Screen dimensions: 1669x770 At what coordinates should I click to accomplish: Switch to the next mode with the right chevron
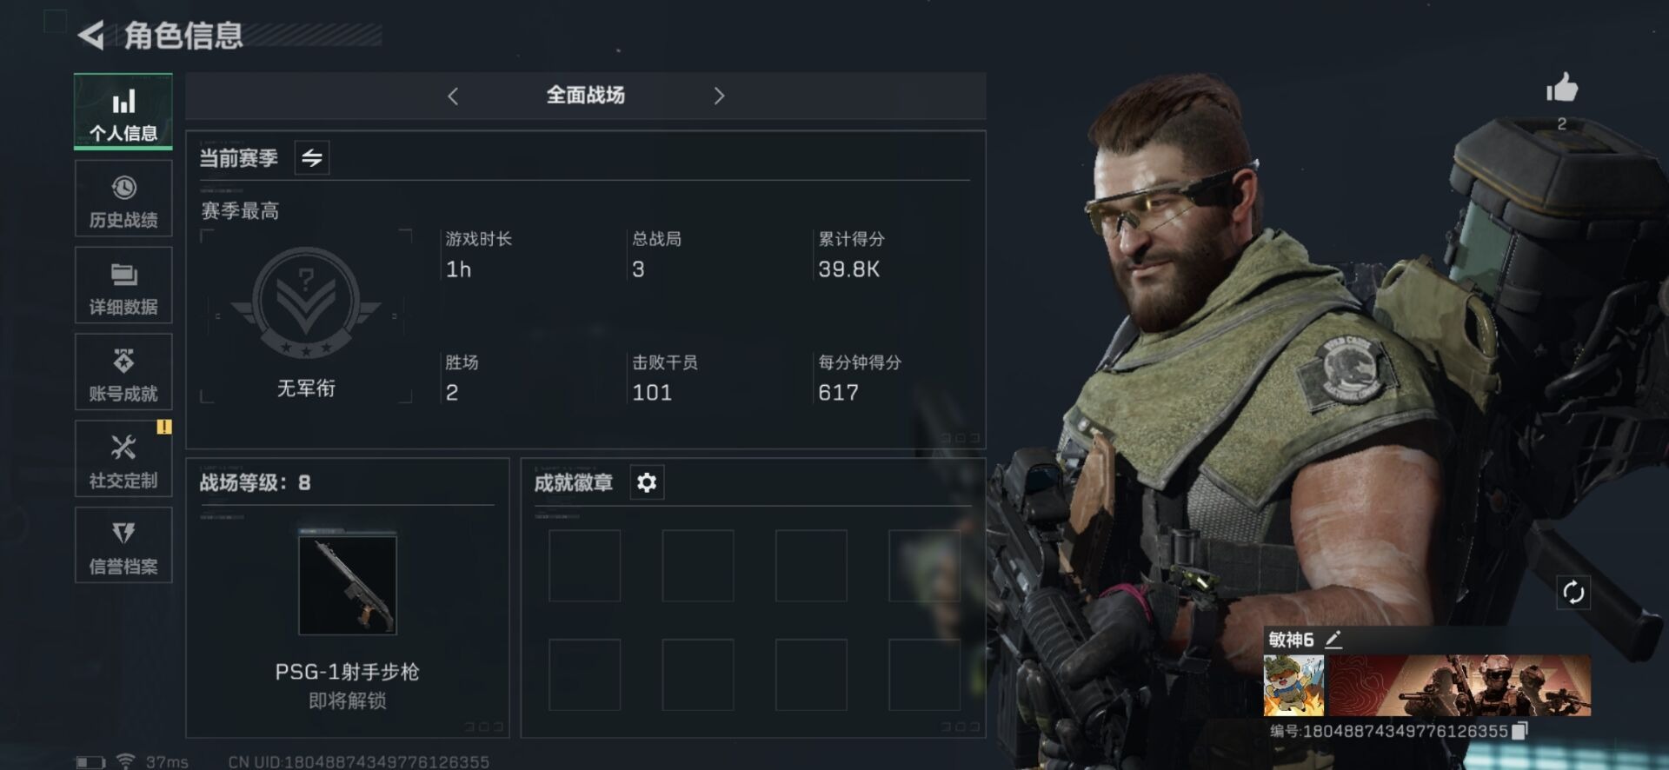719,96
